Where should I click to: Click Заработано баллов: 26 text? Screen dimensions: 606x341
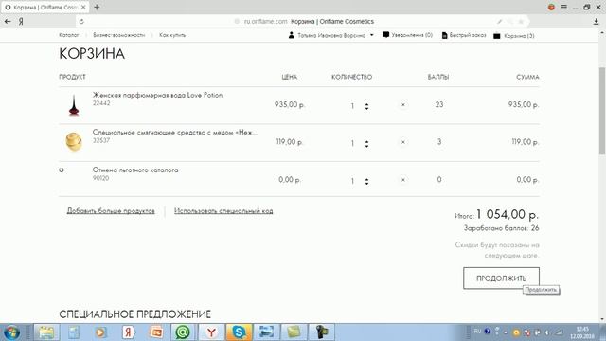click(x=501, y=228)
